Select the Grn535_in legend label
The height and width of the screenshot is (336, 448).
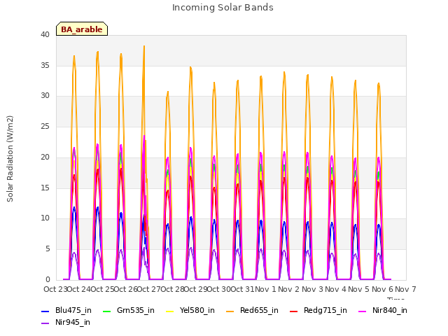[x=136, y=311]
